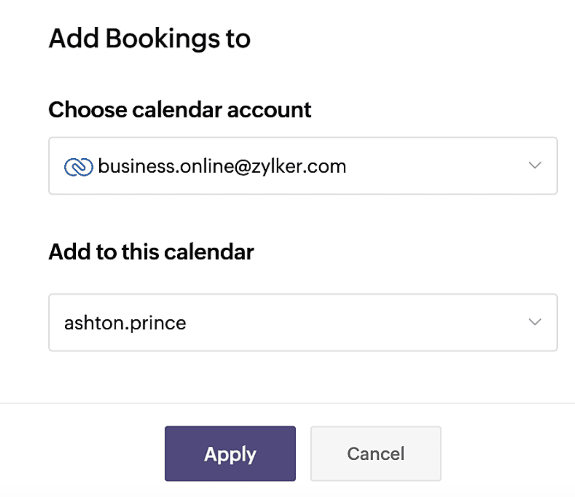Click empty area inside the account combo box
The height and width of the screenshot is (497, 575).
point(435,166)
